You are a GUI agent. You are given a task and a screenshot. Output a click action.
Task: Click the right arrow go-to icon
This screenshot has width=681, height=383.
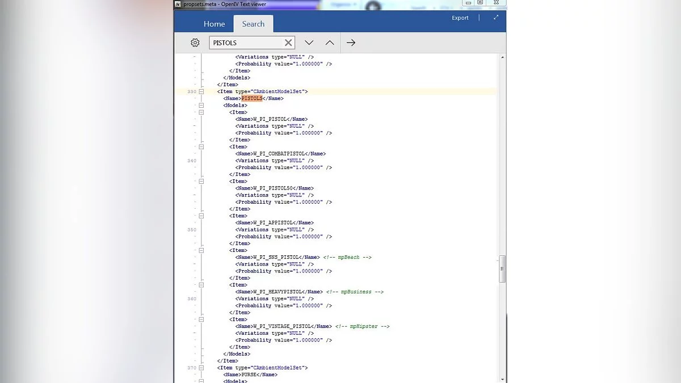coord(351,43)
